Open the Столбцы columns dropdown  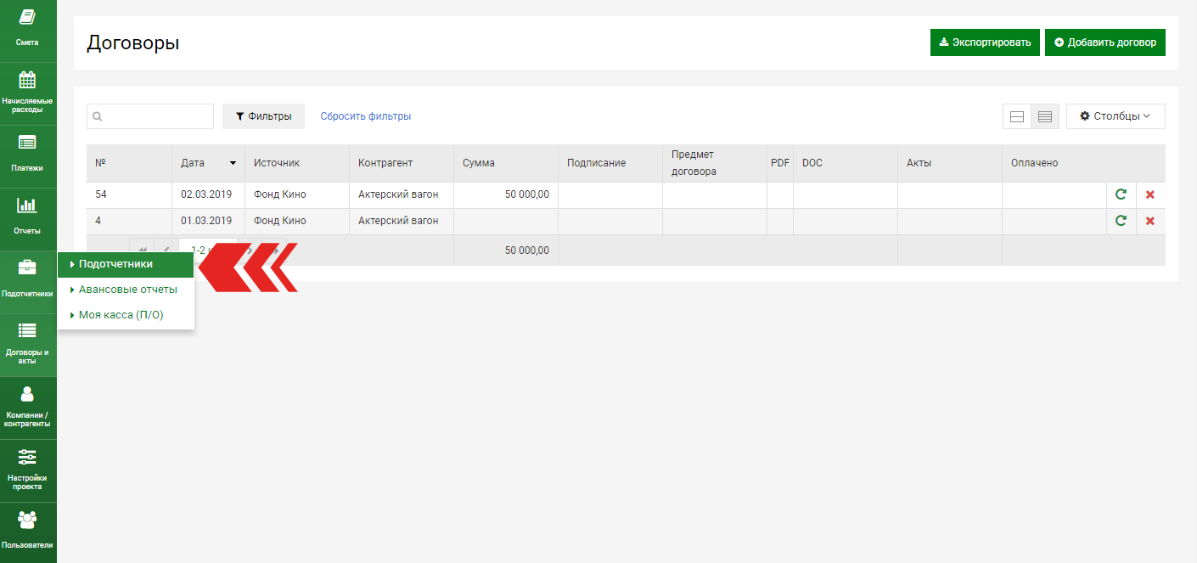1115,116
